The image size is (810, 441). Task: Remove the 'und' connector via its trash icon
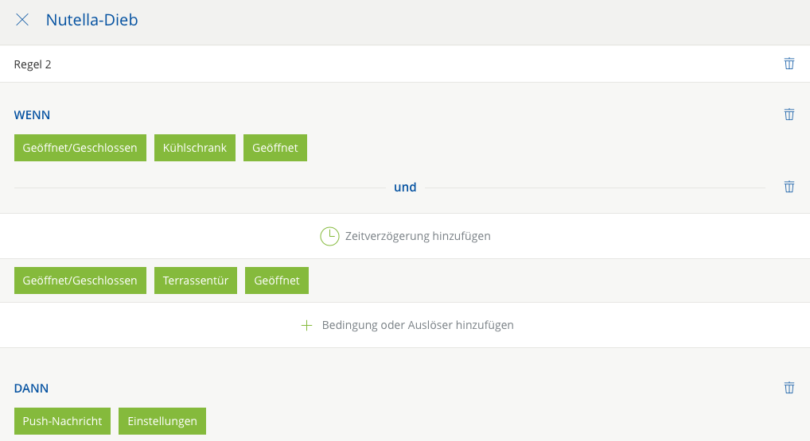pos(789,187)
